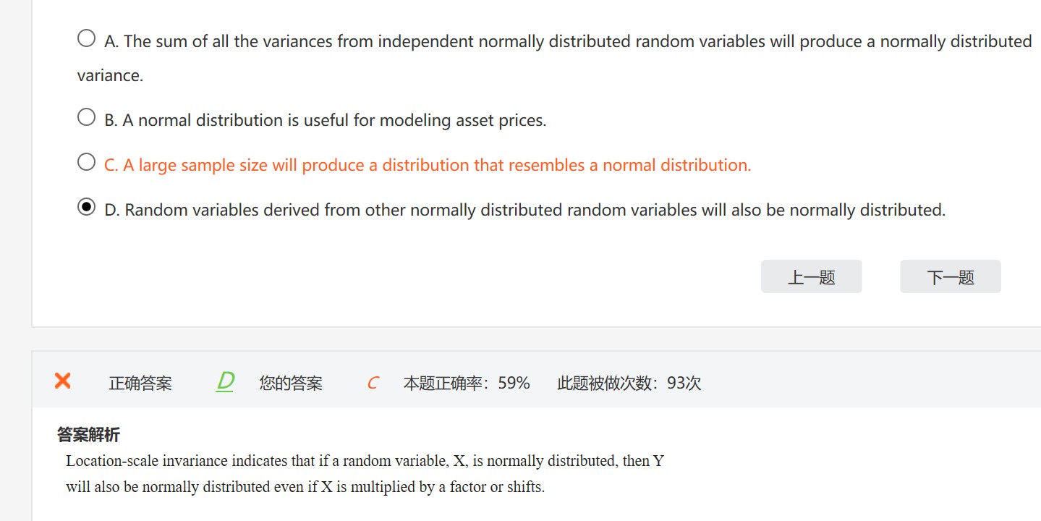Image resolution: width=1041 pixels, height=521 pixels.
Task: Click the explanation line ending in 'factor or shifts'
Action: click(x=305, y=487)
